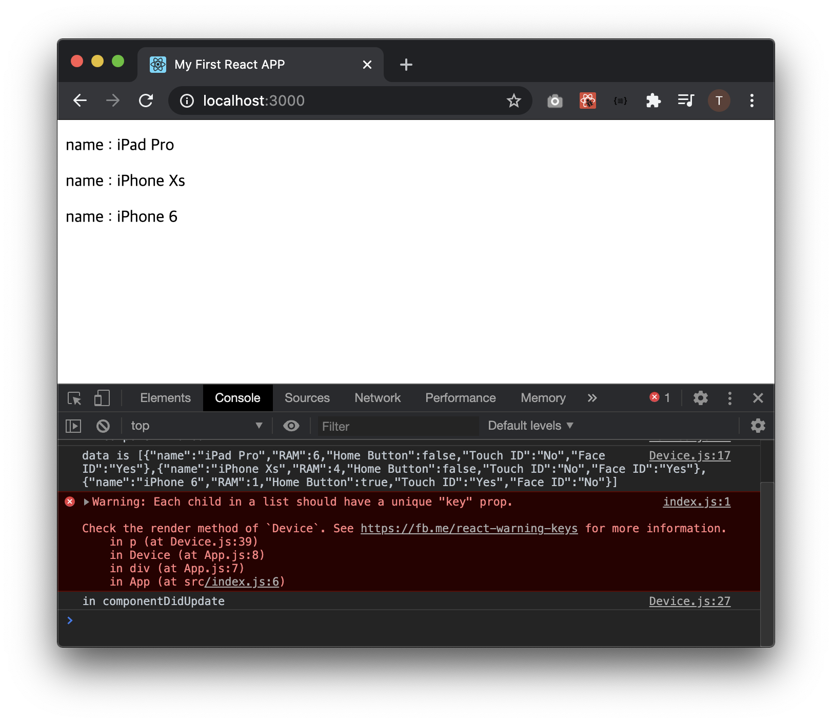Open the Performance panel
The image size is (832, 723).
tap(461, 398)
